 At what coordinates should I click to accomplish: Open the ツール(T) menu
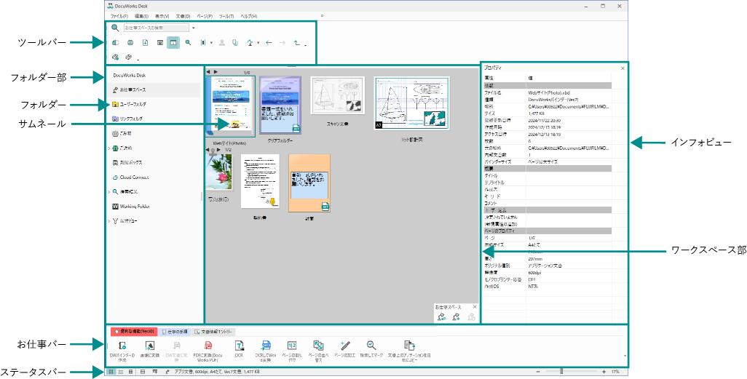[226, 16]
